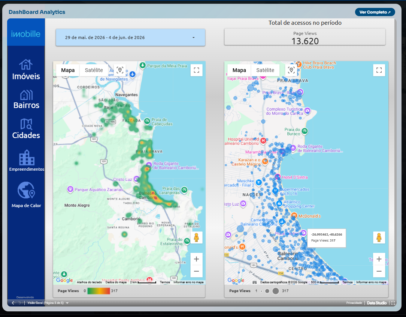Click the Ver Completo button
The height and width of the screenshot is (317, 406).
click(375, 12)
